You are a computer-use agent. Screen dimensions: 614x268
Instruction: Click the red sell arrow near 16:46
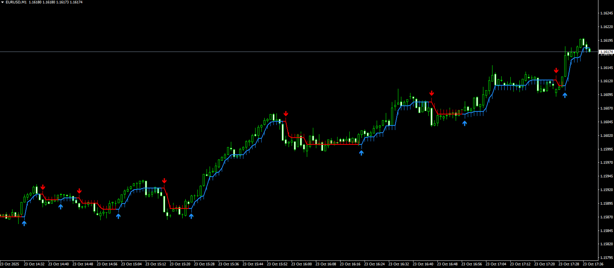432,93
